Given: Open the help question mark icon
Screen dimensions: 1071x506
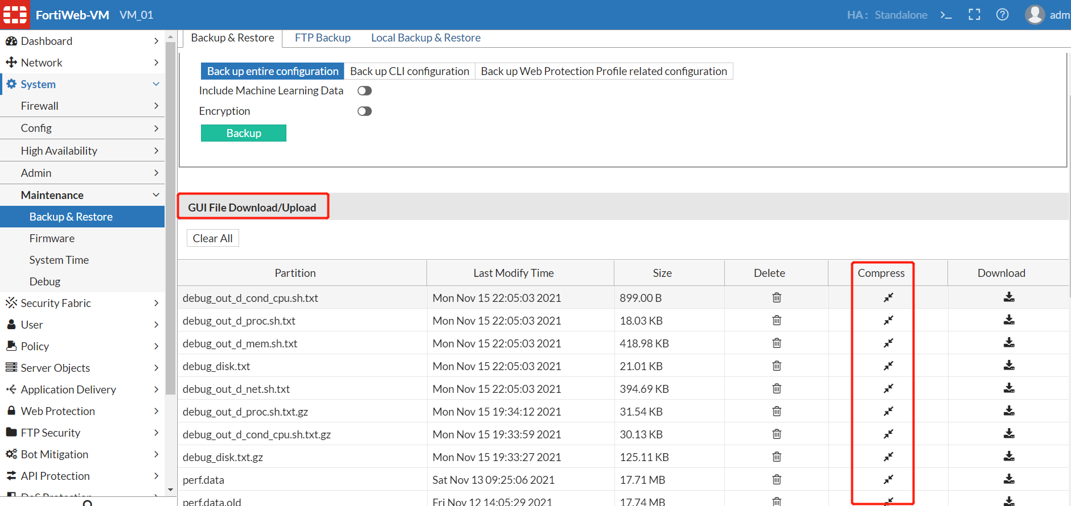Looking at the screenshot, I should (1002, 15).
